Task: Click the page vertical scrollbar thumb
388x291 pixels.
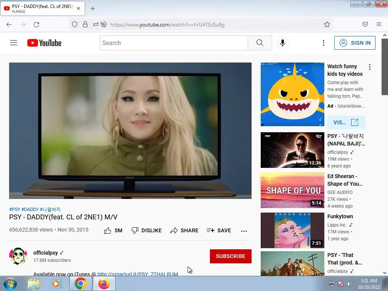Action: pos(385,67)
